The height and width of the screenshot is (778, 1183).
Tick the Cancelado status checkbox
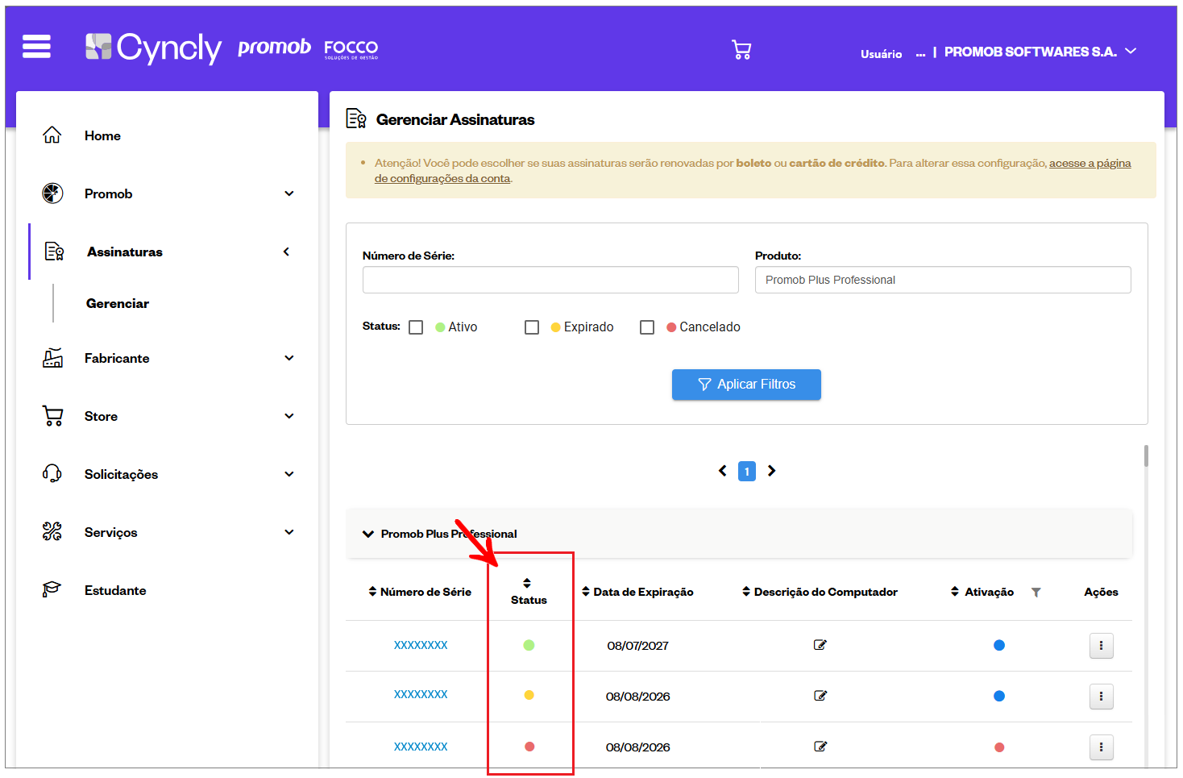coord(647,327)
